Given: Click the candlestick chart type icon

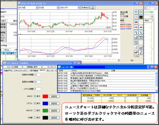Looking at the screenshot, I should [136, 22].
